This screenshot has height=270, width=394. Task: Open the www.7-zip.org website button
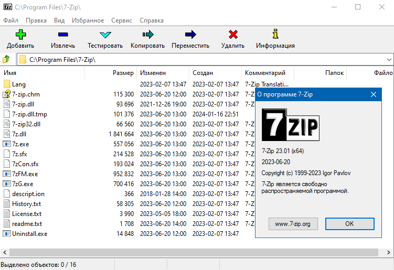pyautogui.click(x=293, y=224)
